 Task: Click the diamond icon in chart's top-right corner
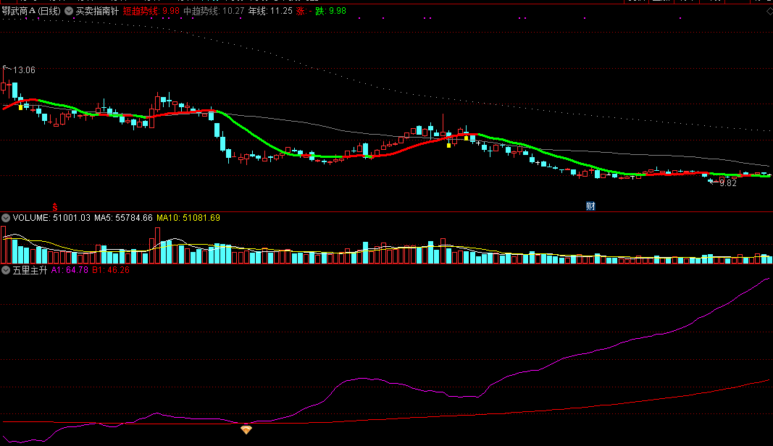click(769, 11)
